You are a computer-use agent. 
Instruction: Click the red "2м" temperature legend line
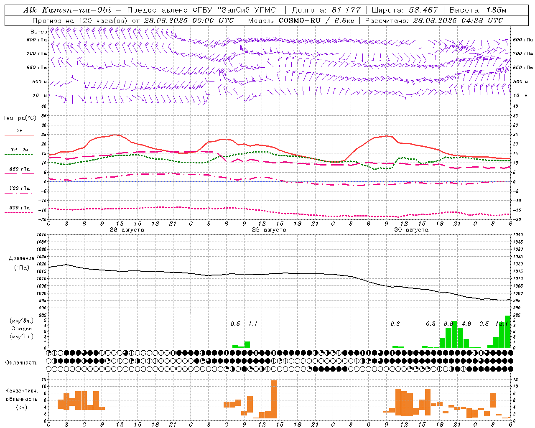tap(19, 135)
